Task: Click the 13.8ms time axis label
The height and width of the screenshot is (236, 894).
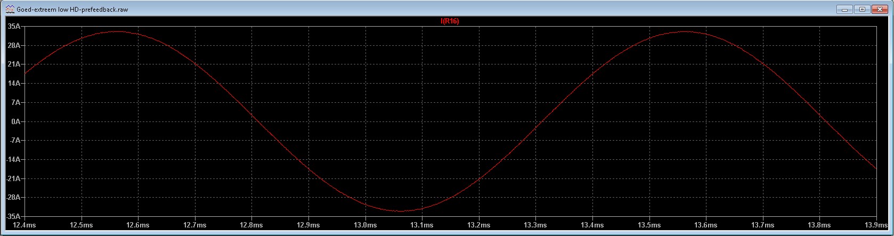Action: [x=820, y=225]
